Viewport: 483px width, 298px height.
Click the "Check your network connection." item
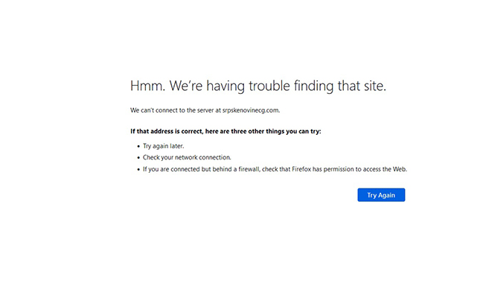coord(187,157)
